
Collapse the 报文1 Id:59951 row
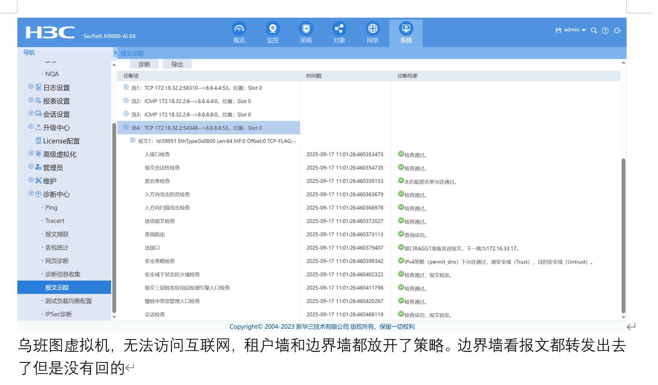(x=133, y=140)
